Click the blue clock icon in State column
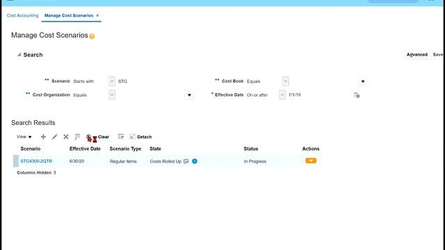The width and height of the screenshot is (445, 250). (x=195, y=161)
